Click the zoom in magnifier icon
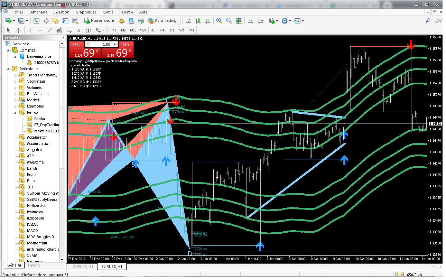This screenshot has width=446, height=280. (x=219, y=21)
